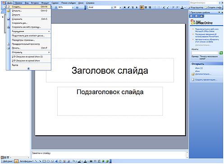Click the Конструктор design button

point(196,7)
